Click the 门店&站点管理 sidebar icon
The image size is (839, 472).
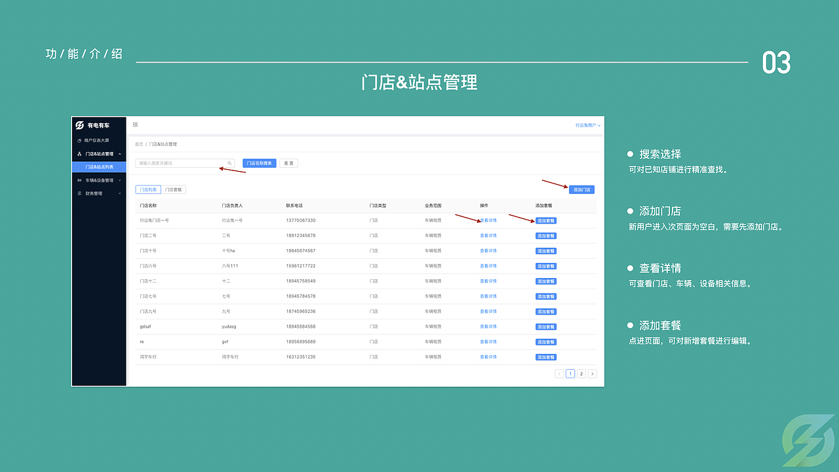(x=79, y=154)
